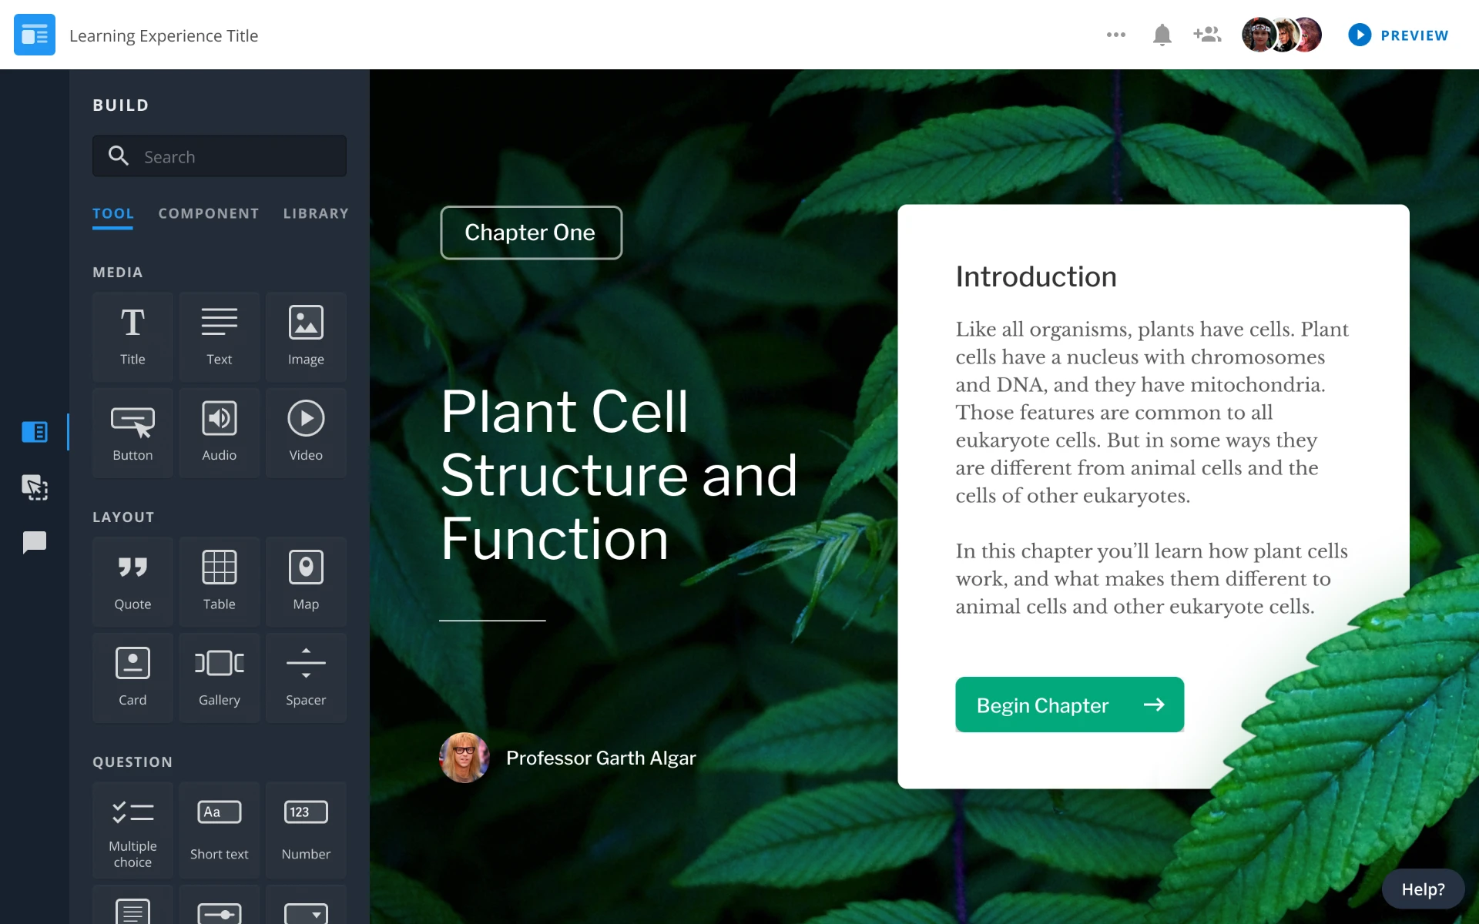Click the first Introduction paragraph

[x=1152, y=412]
